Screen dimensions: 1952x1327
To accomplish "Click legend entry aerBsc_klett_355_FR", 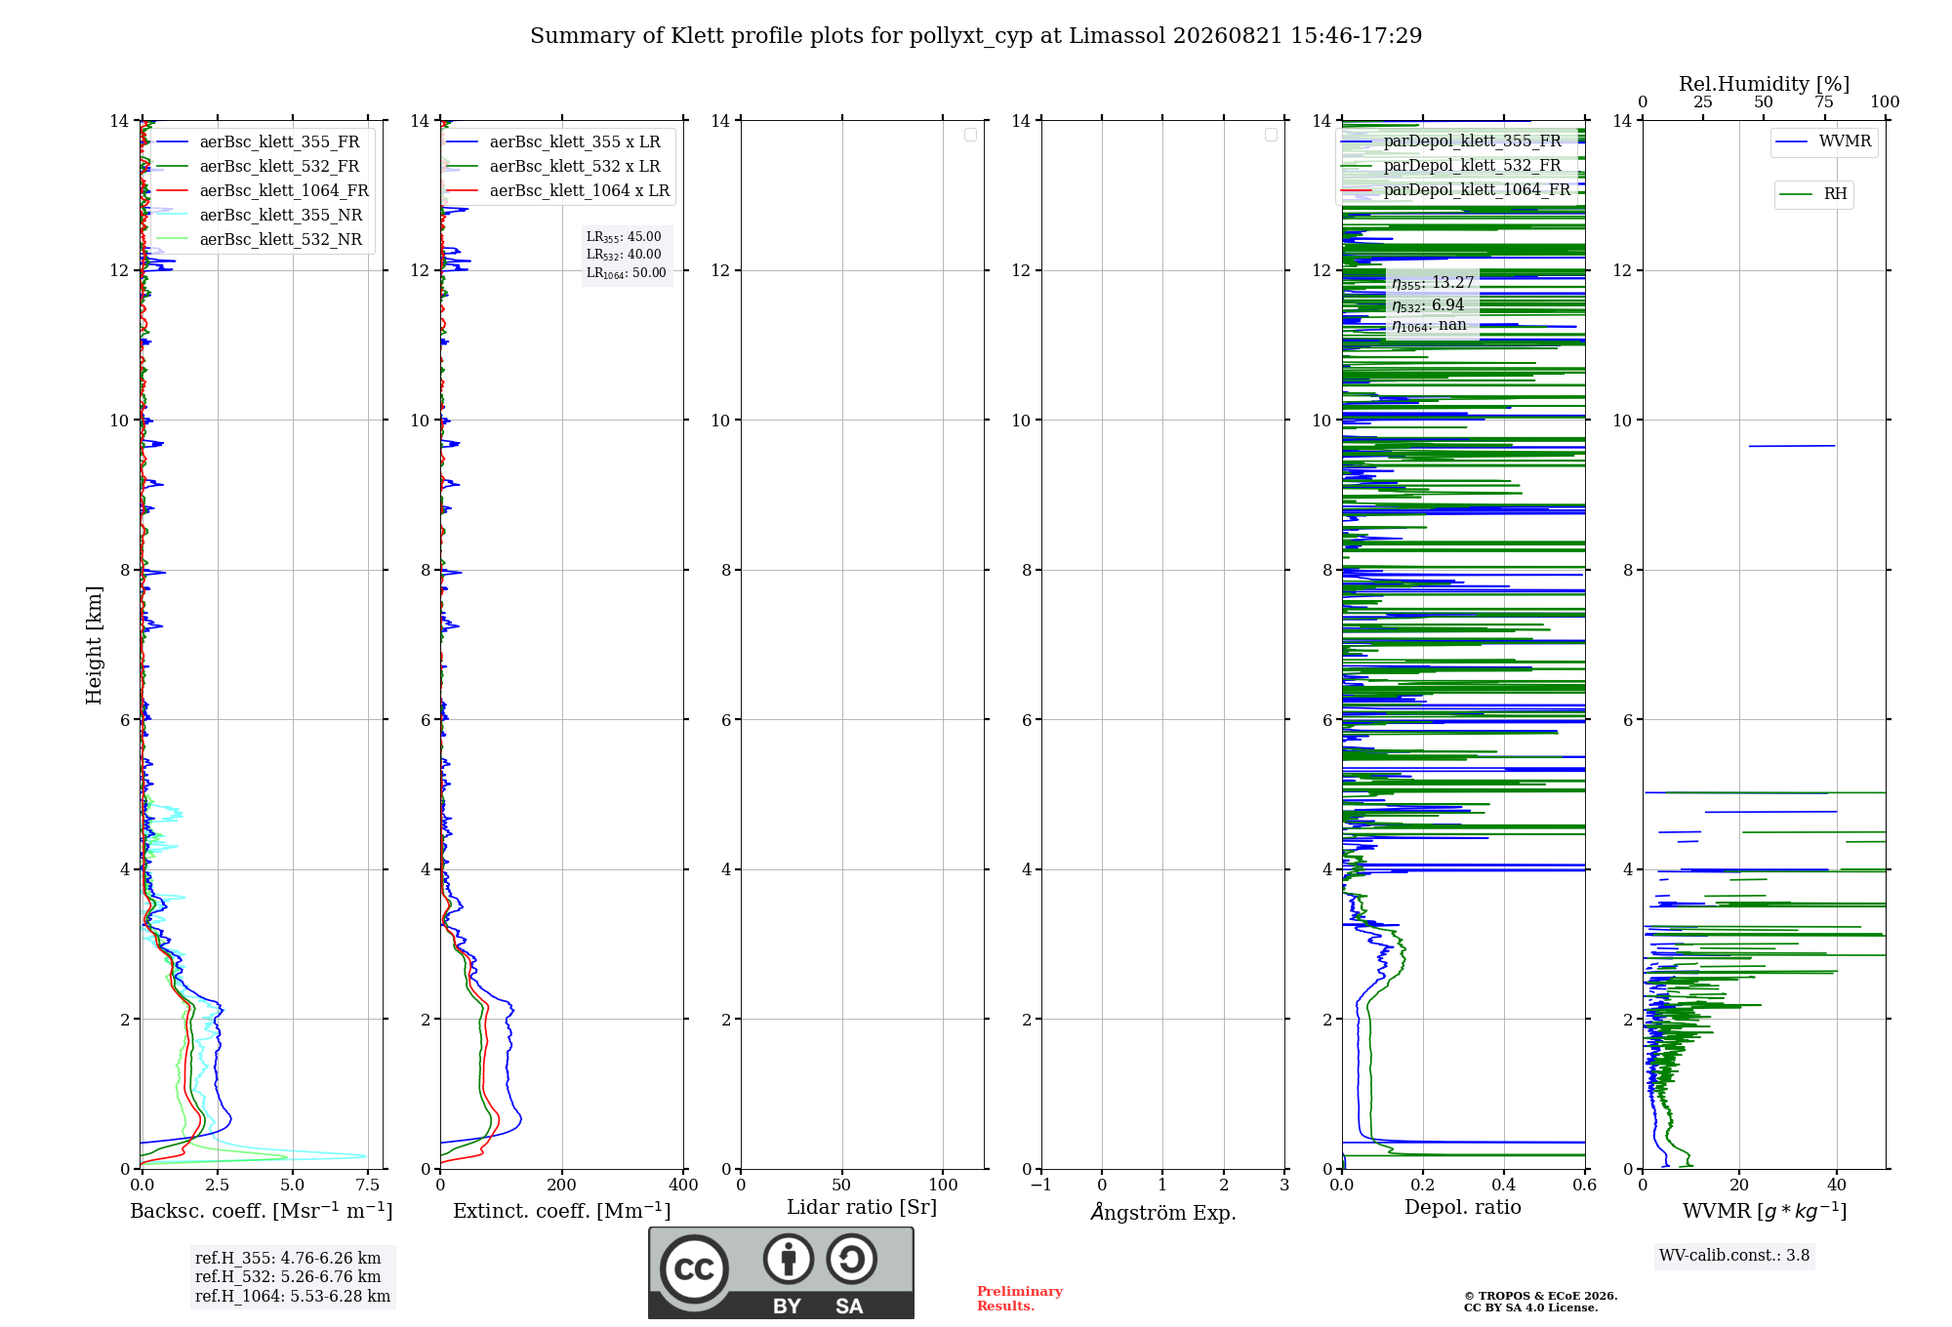I will pos(263,142).
